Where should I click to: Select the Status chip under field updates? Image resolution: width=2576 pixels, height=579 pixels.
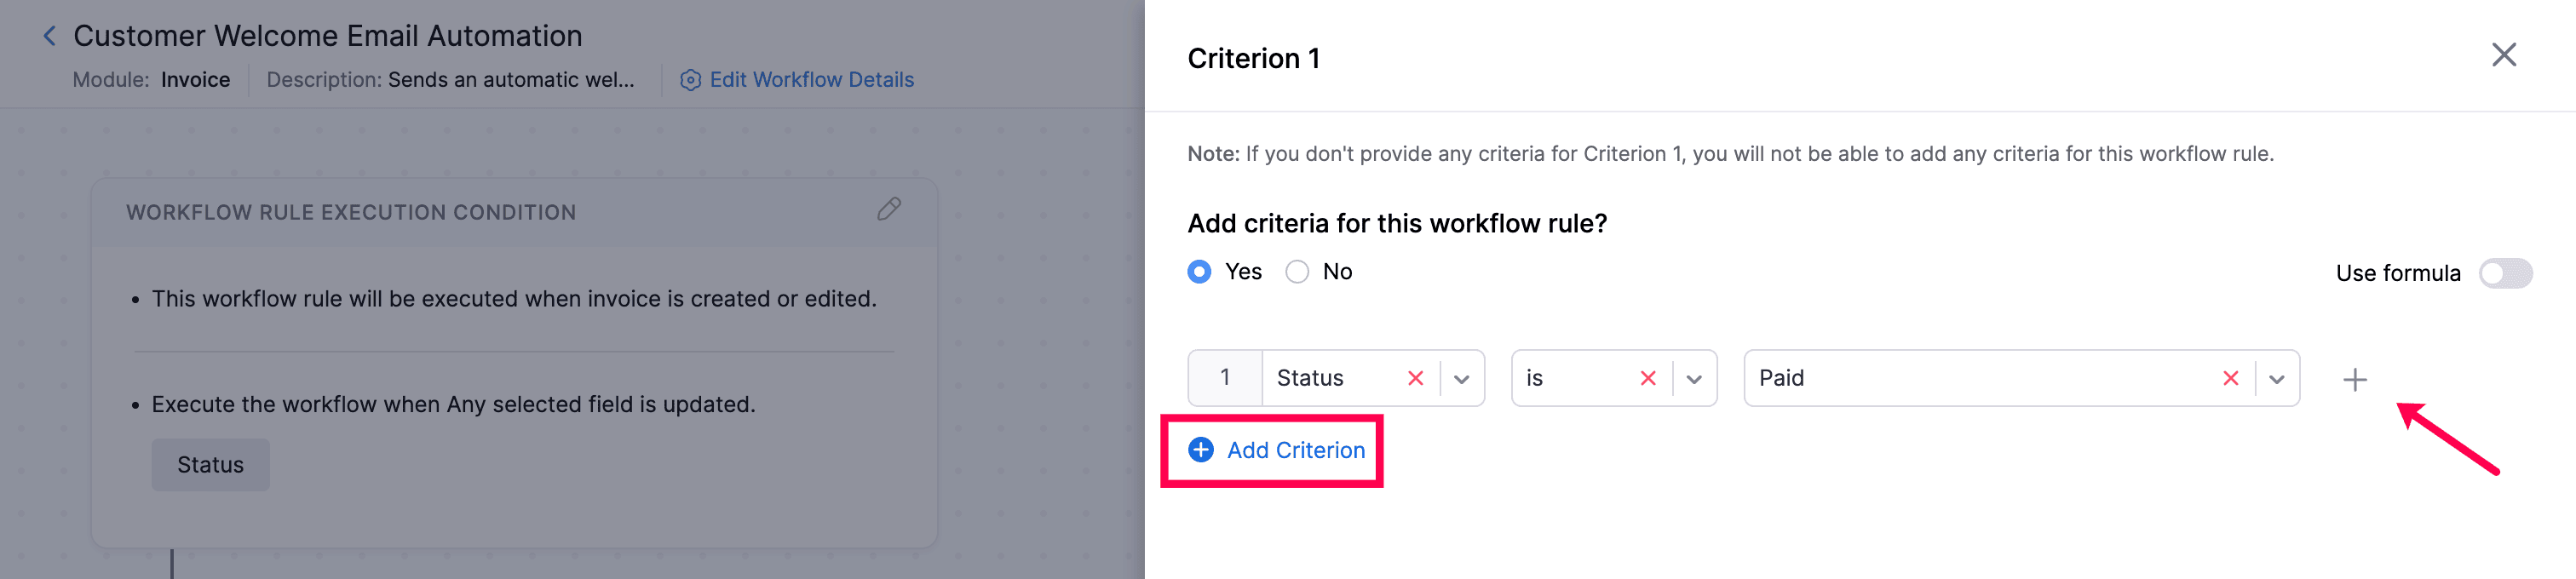[210, 464]
